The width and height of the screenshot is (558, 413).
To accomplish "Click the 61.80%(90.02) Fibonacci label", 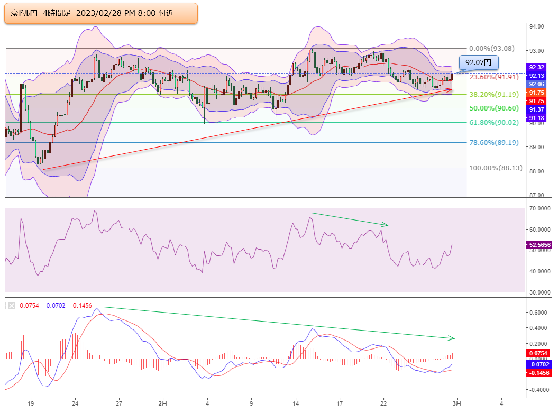I will coord(494,122).
